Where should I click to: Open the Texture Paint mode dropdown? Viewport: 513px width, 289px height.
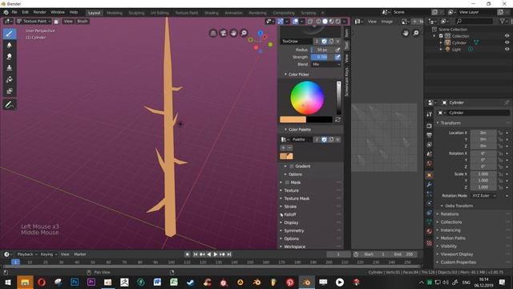[x=34, y=22]
